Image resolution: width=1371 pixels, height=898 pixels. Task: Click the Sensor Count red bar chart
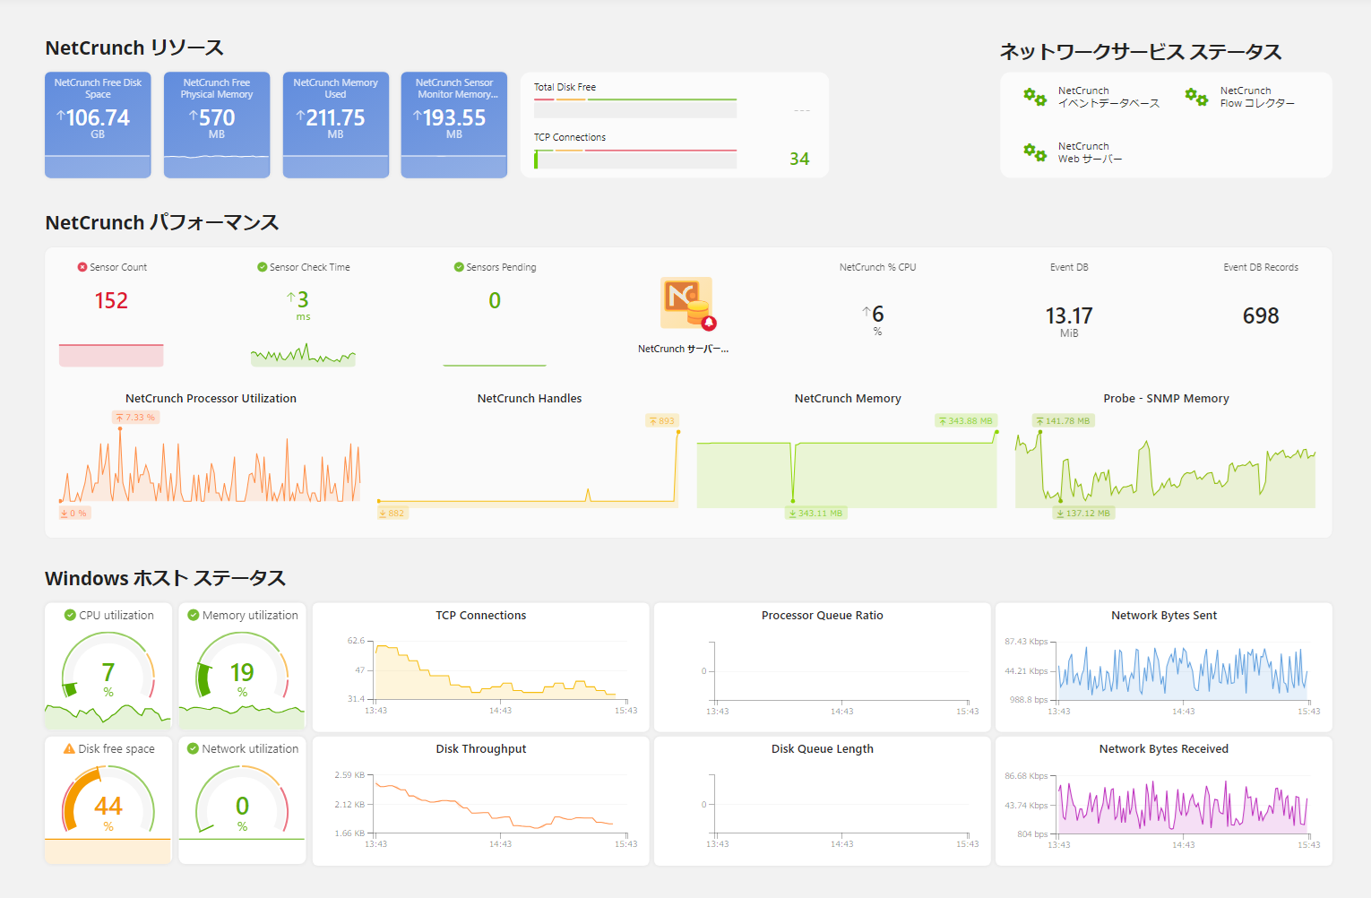(111, 355)
